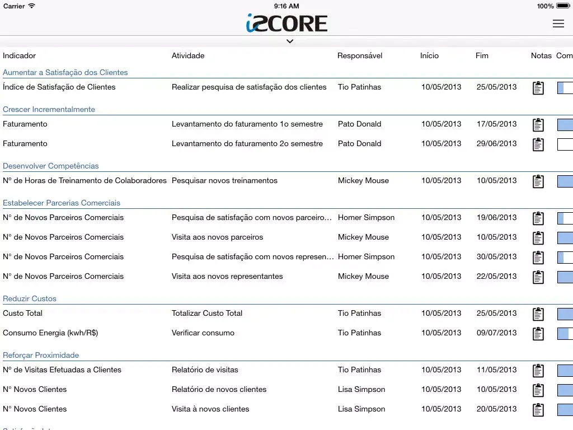Click end date 19/06/2013
The width and height of the screenshot is (573, 430).
497,218
